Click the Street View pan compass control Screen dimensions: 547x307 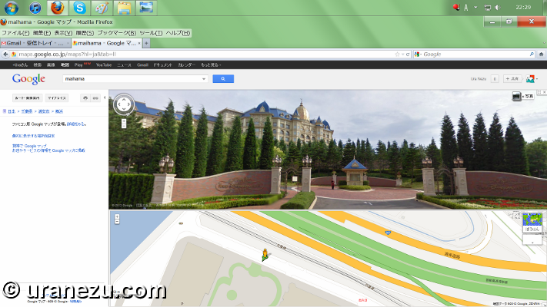pyautogui.click(x=124, y=104)
